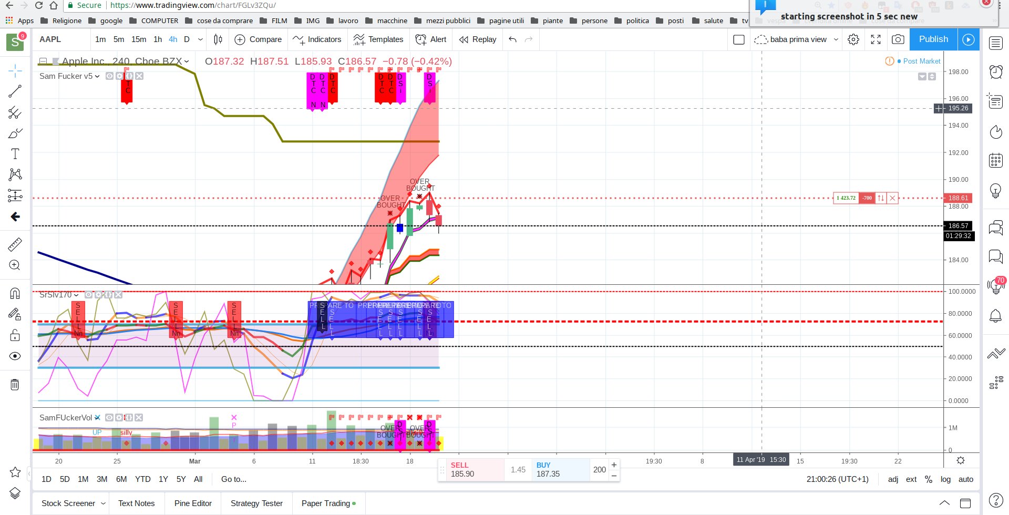Collapse the chart legend minus box
This screenshot has width=1009, height=515.
43,61
